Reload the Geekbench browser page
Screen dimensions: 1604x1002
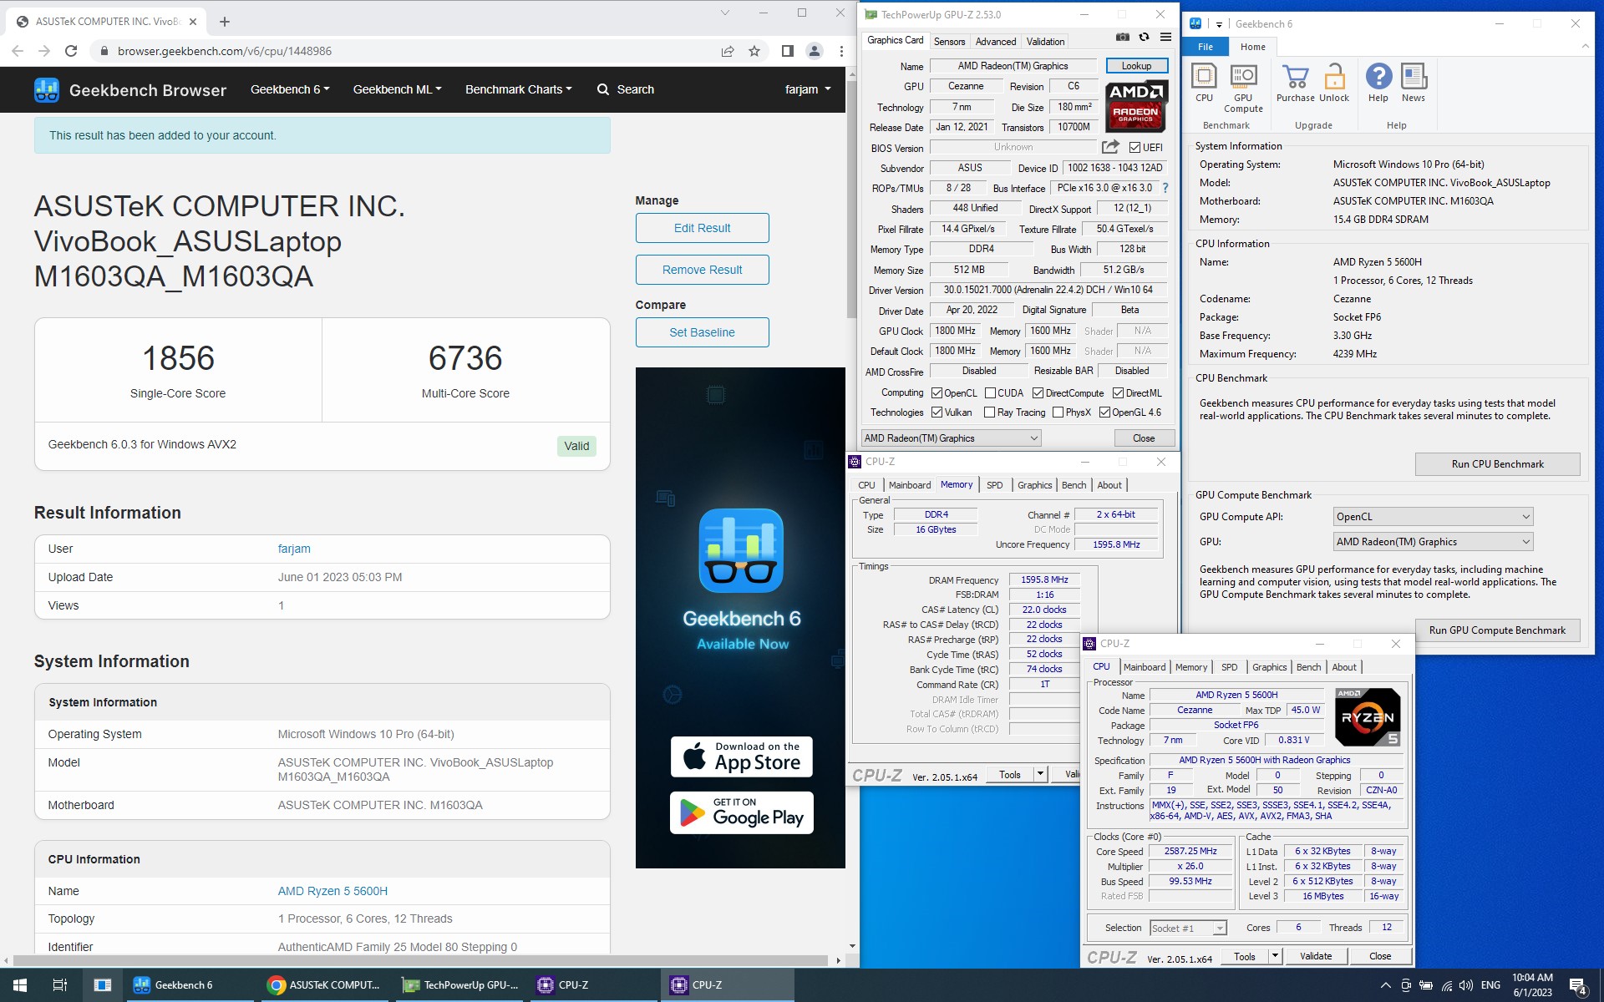[71, 51]
